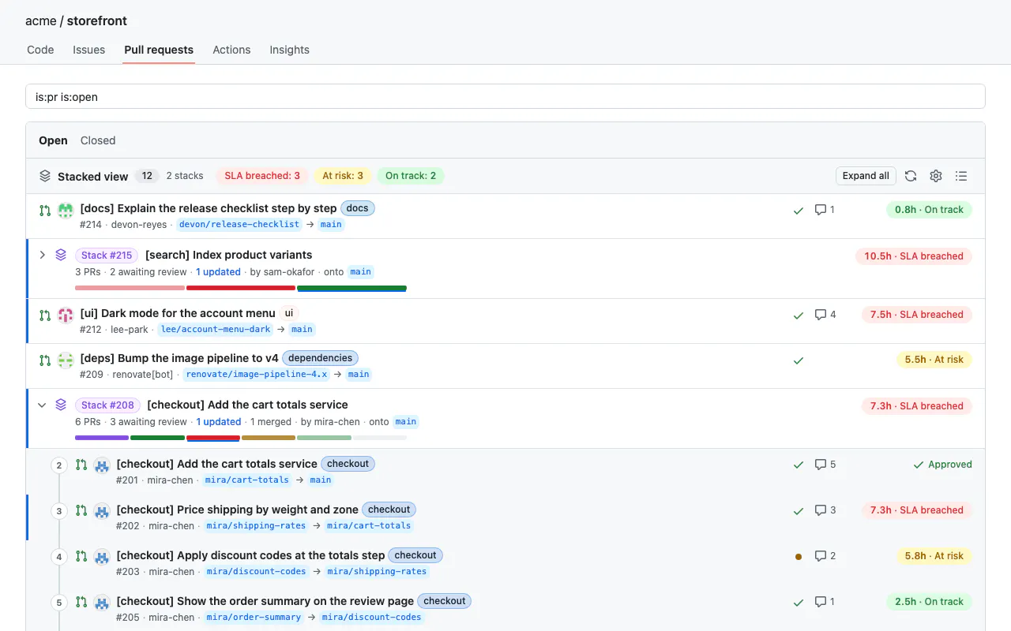
Task: Click Stack #208 badge label
Action: coord(107,405)
